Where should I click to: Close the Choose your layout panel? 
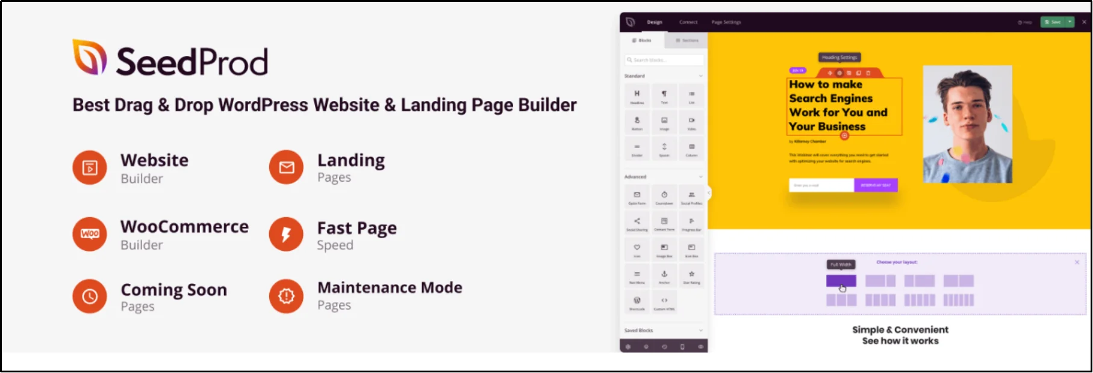1077,262
